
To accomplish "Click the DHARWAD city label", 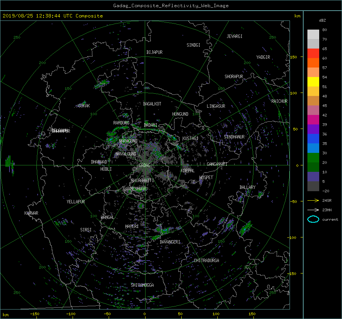I will [99, 162].
